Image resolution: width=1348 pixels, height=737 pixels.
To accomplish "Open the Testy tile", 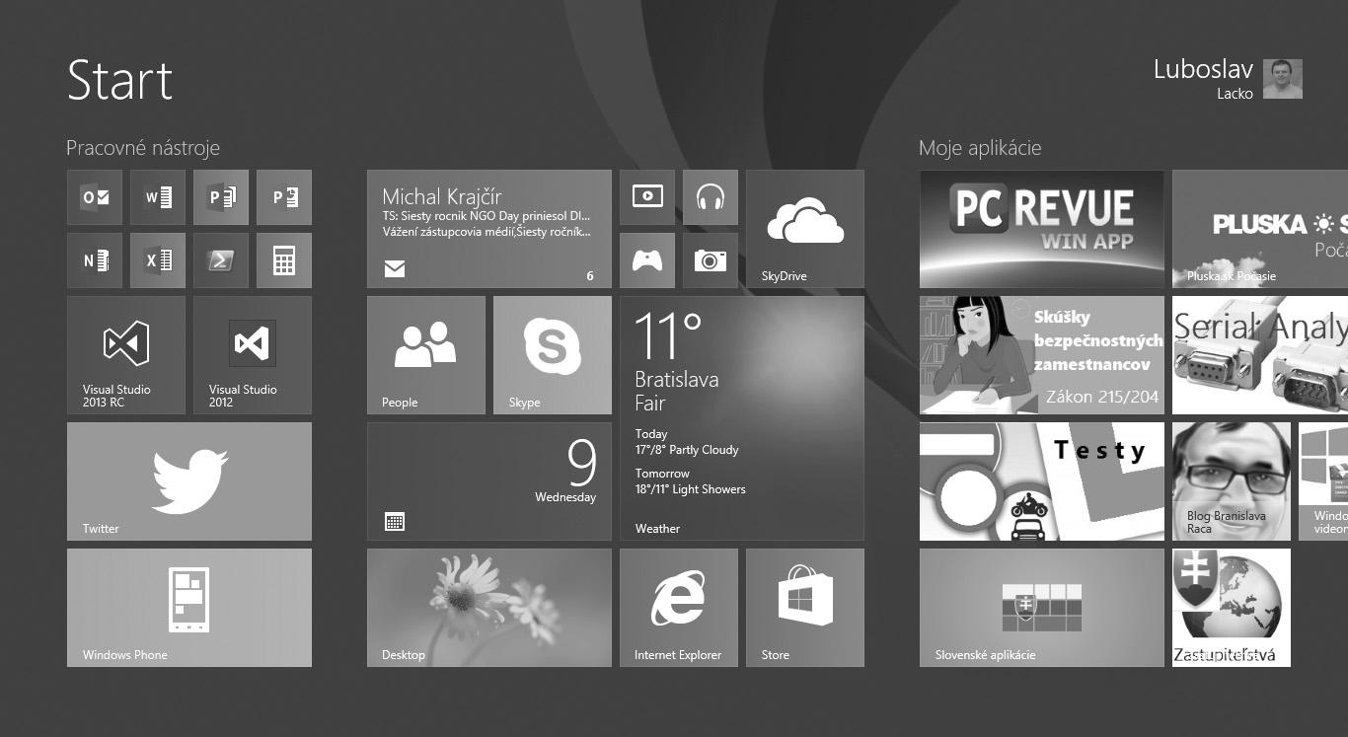I will pyautogui.click(x=1042, y=481).
